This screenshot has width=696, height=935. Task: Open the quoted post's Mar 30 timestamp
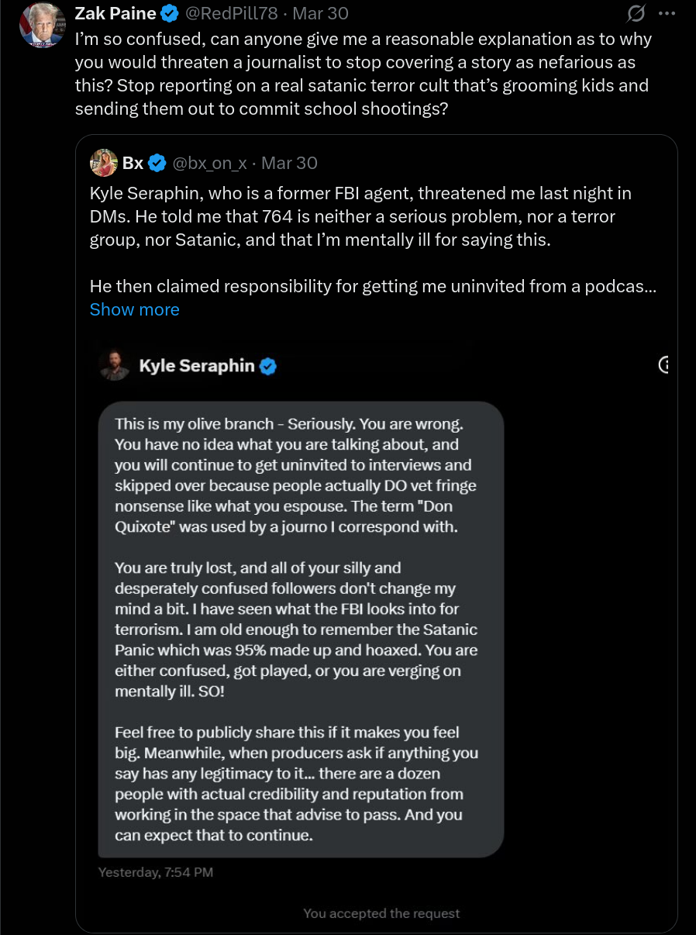289,164
